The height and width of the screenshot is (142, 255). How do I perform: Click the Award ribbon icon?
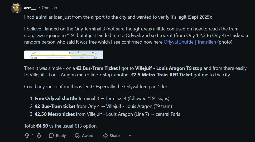[77, 135]
